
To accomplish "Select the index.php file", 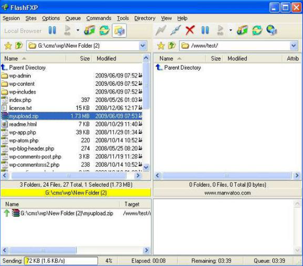I will point(72,100).
